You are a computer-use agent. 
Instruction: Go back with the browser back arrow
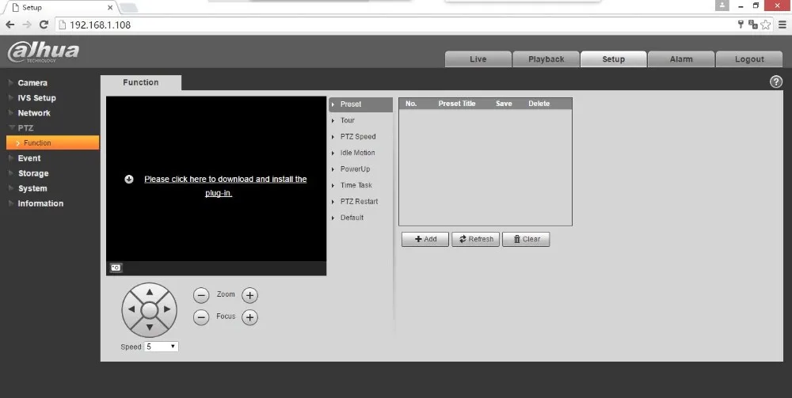pos(10,25)
